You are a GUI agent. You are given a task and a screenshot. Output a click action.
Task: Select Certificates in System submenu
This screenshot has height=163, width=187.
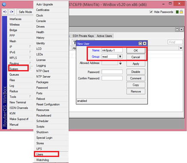[x=51, y=10]
